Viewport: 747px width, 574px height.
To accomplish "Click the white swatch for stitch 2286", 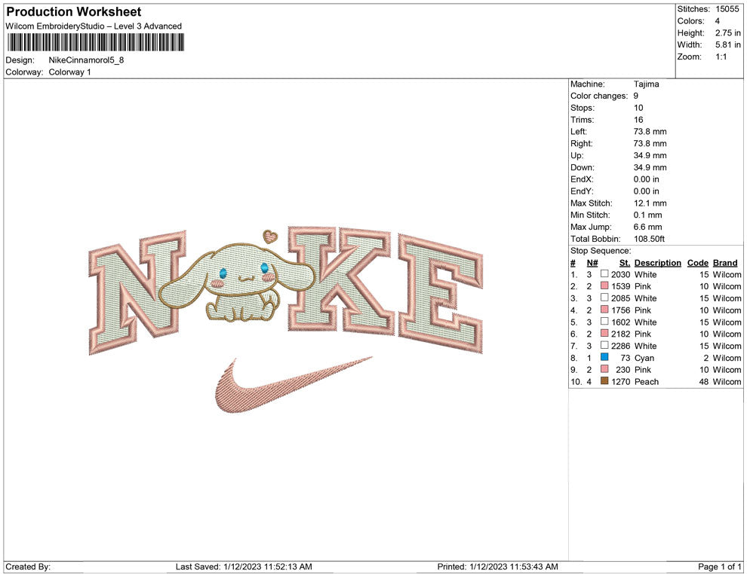I will (x=604, y=345).
